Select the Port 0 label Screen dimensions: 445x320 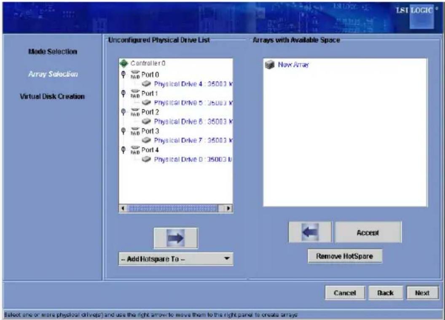[150, 75]
